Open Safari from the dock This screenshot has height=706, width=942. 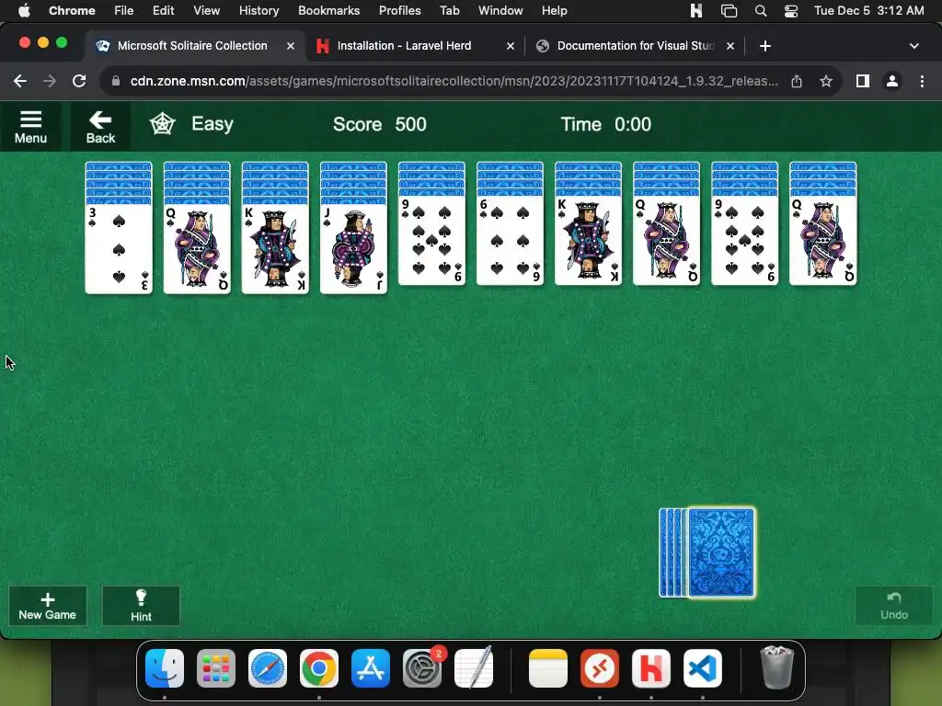pyautogui.click(x=268, y=668)
